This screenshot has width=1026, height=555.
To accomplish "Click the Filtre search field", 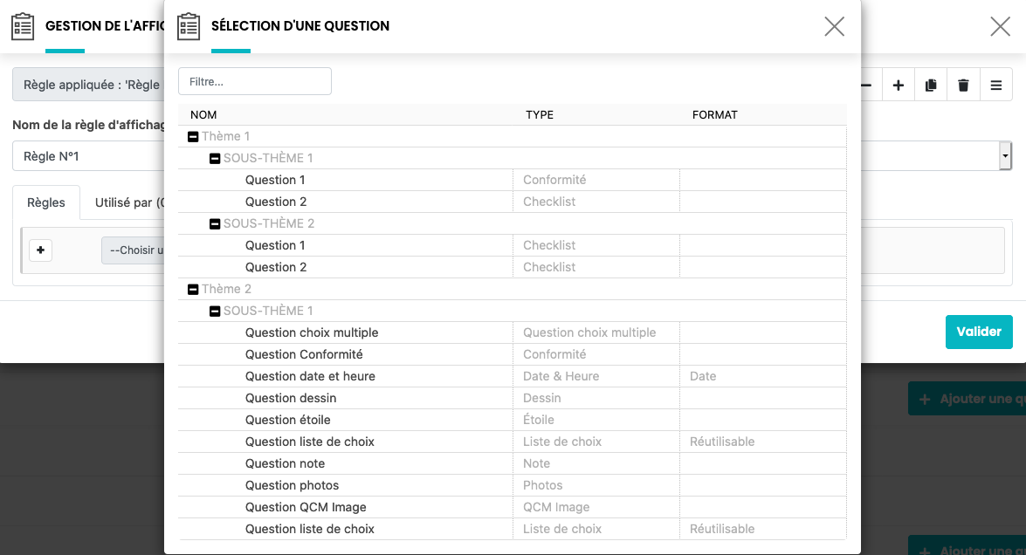I will click(x=255, y=81).
